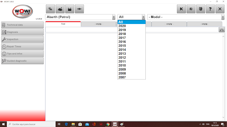Screen dimensions: 227x127
Task: Select year 2013 from the list
Action: pyautogui.click(x=132, y=54)
